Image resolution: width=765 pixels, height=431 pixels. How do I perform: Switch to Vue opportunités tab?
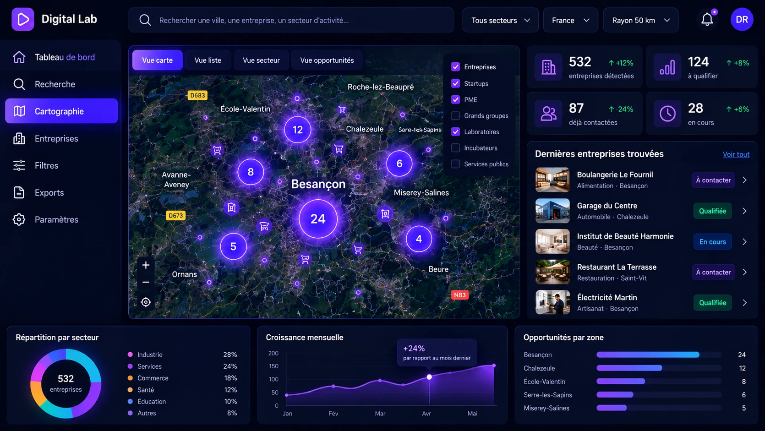(x=327, y=60)
